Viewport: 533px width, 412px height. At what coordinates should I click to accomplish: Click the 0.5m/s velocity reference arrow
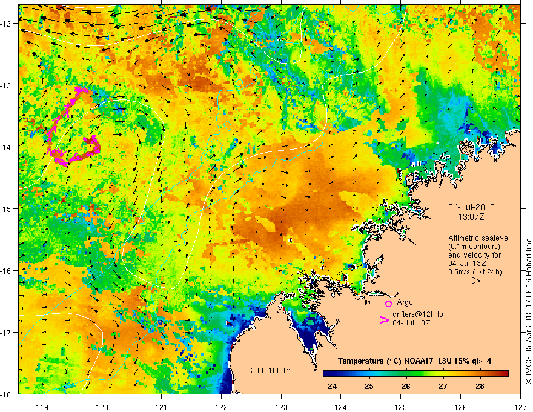pos(468,281)
